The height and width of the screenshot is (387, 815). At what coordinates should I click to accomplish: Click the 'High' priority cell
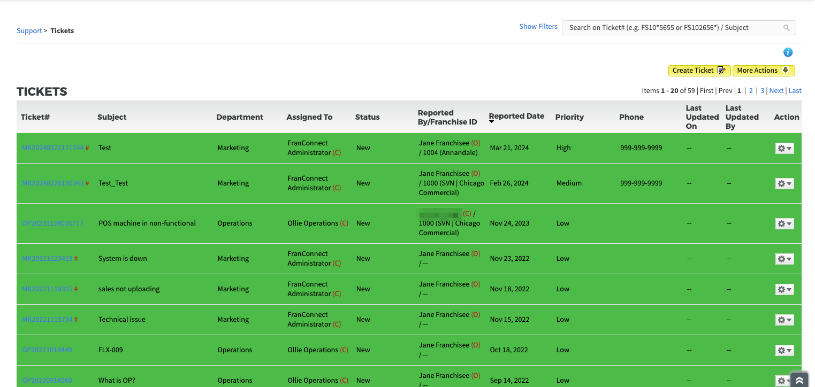tap(563, 148)
